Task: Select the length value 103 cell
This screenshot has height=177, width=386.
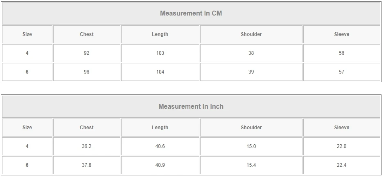Action: pos(160,53)
